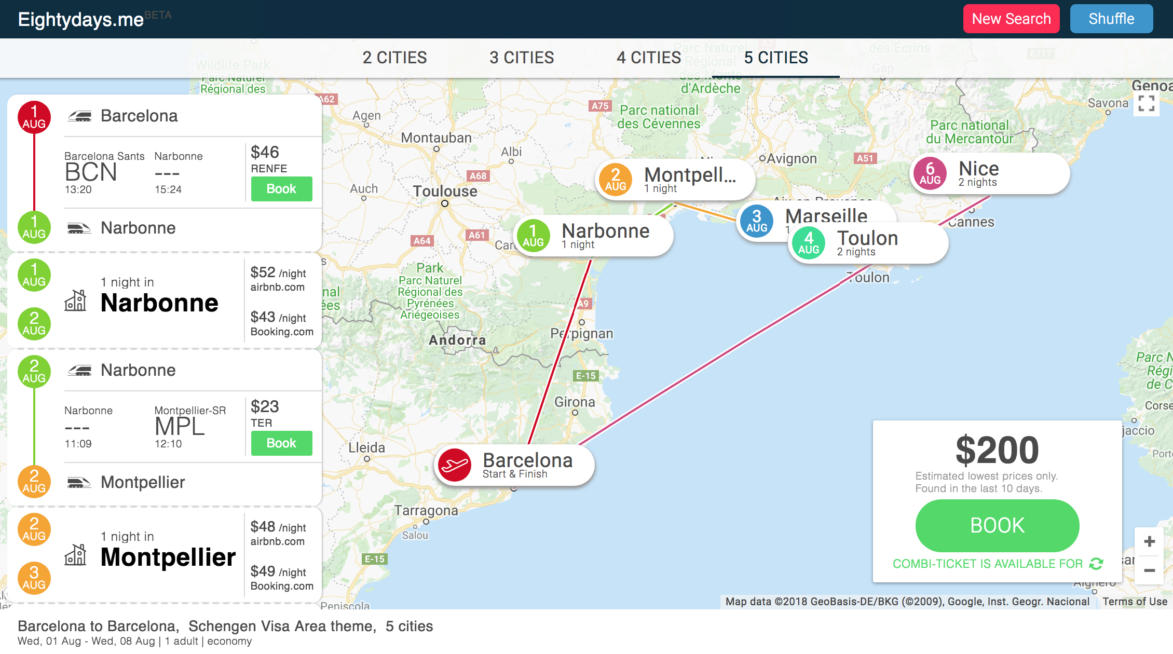Screen dimensions: 1173x654
Task: Click COMBI-TICKET IS AVAILABLE FOR text
Action: [x=988, y=564]
